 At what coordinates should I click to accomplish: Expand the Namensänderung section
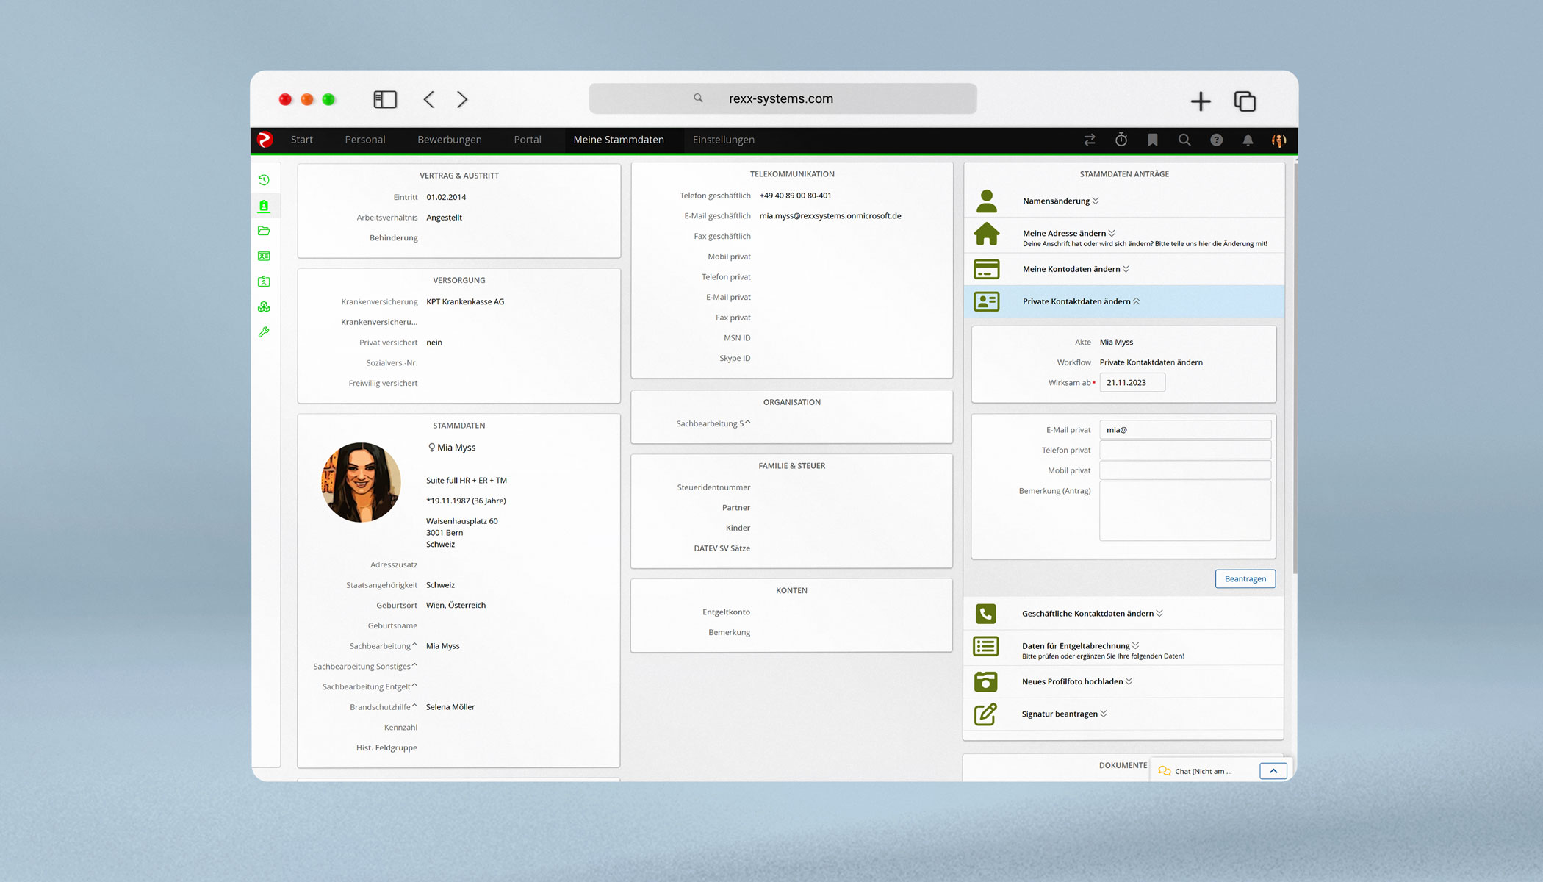(x=1060, y=200)
